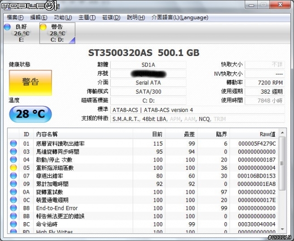Click the 目前 column header
This screenshot has height=241, width=294.
(149, 134)
